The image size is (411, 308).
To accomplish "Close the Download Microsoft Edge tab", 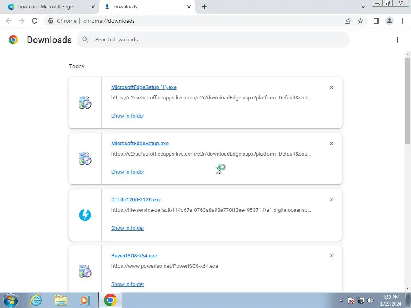I will [93, 7].
